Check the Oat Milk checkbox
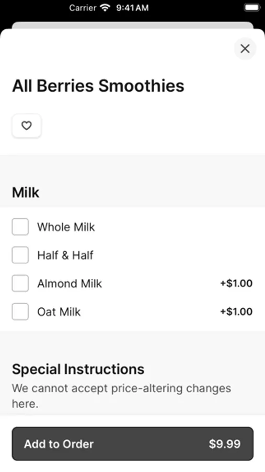The width and height of the screenshot is (265, 472). pos(20,312)
